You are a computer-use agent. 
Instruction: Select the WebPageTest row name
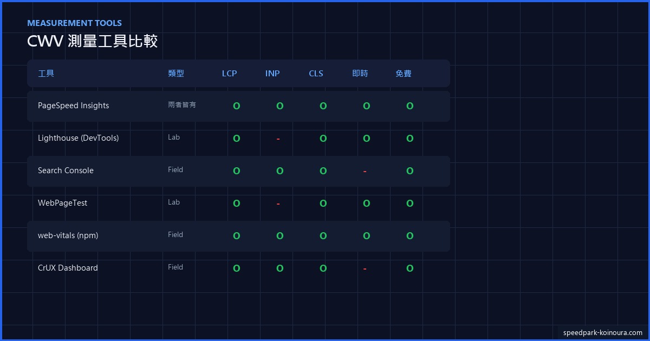pyautogui.click(x=62, y=203)
